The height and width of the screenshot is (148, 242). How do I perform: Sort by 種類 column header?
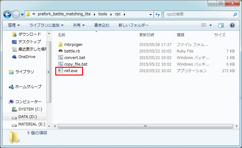[180, 35]
